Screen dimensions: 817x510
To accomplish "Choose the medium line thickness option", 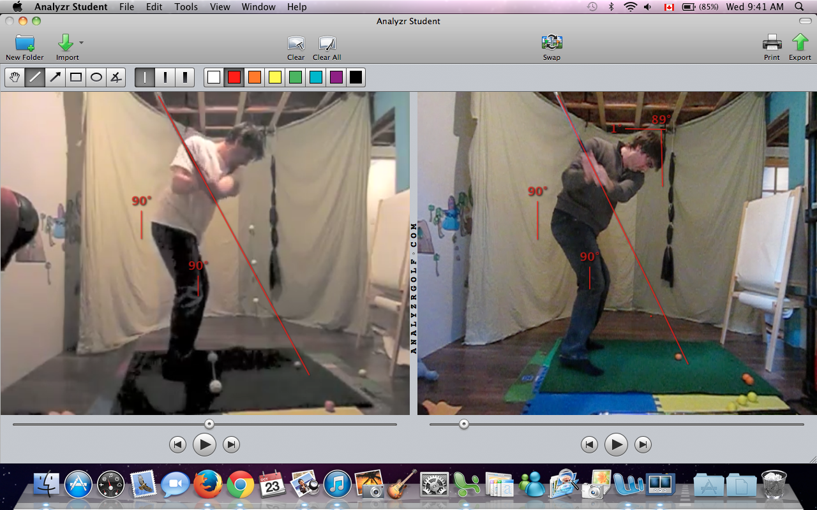I will 165,78.
